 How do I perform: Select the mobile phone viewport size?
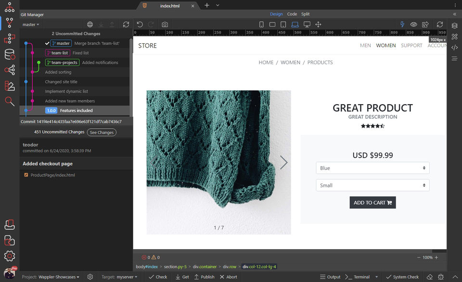262,25
